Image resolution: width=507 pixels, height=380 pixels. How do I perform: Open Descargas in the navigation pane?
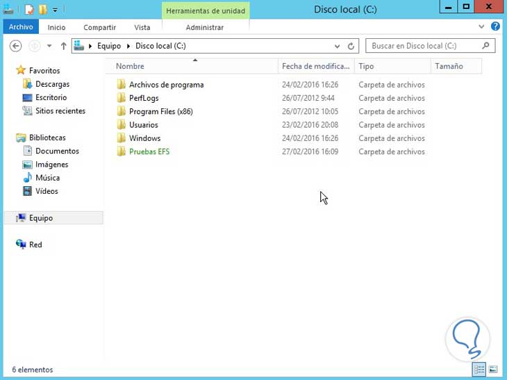click(x=52, y=84)
